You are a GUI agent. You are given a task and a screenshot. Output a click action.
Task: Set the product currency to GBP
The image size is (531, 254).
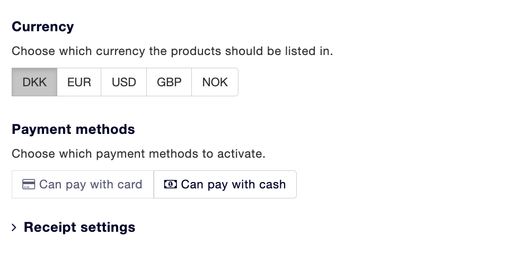point(169,82)
